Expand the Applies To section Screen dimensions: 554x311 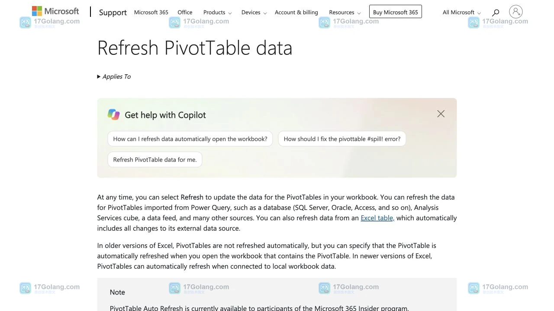[x=114, y=76]
